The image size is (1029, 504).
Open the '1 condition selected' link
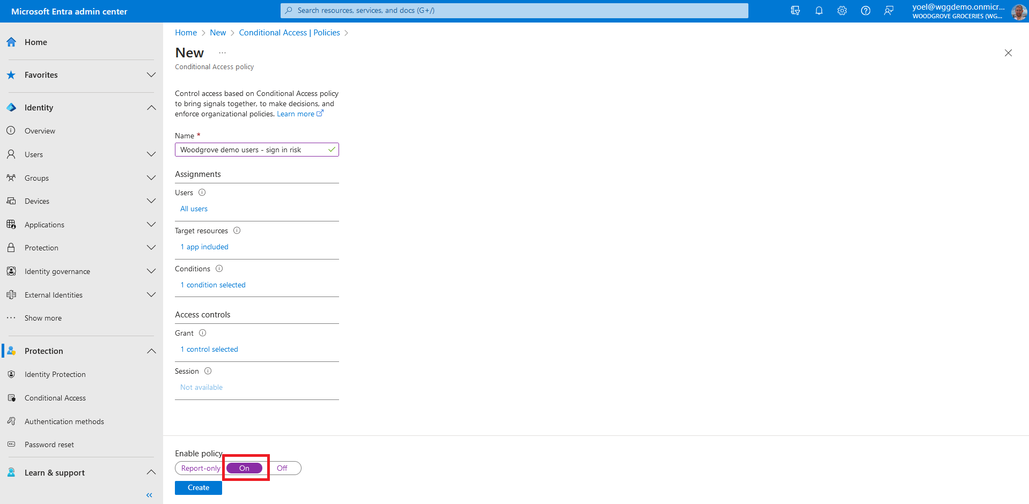(213, 285)
